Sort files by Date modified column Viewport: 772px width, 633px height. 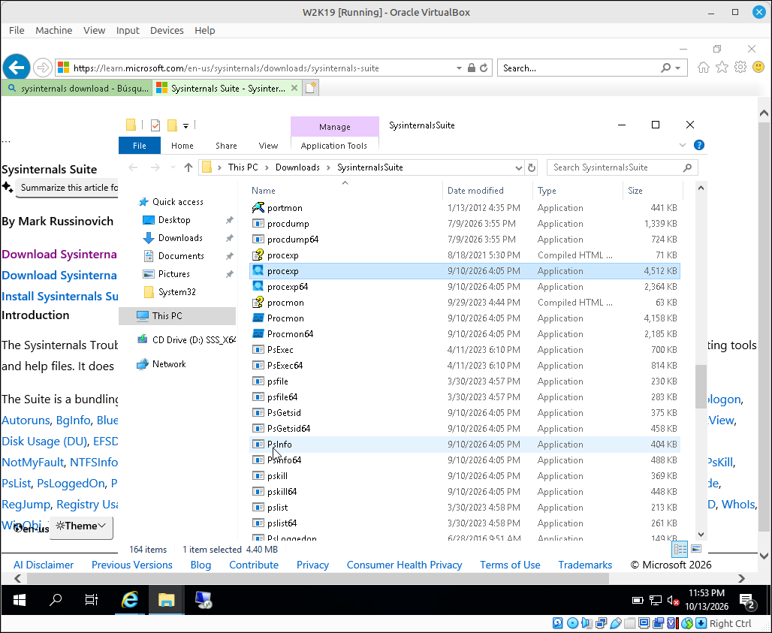coord(475,191)
